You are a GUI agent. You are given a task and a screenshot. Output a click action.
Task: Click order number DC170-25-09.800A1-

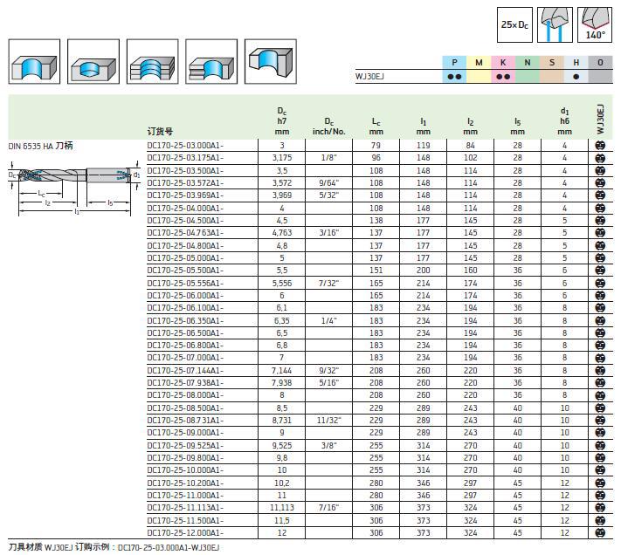[185, 458]
